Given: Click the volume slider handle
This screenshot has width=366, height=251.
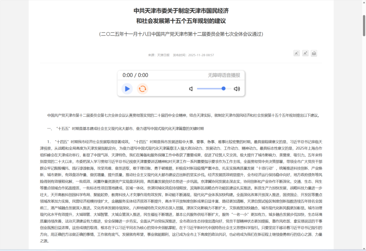Looking at the screenshot, I should [x=223, y=89].
